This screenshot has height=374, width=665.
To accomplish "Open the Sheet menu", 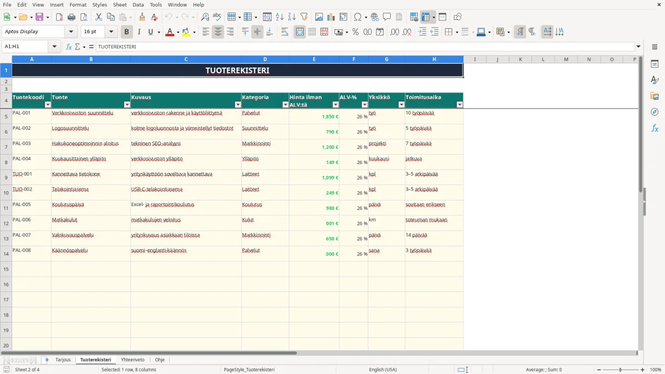I will click(x=120, y=4).
